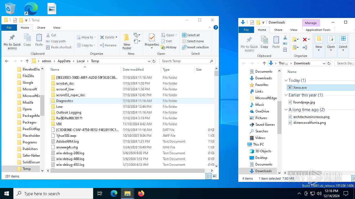Open the File menu in Temp window
Viewport: 355px width, 199px height.
click(x=9, y=28)
